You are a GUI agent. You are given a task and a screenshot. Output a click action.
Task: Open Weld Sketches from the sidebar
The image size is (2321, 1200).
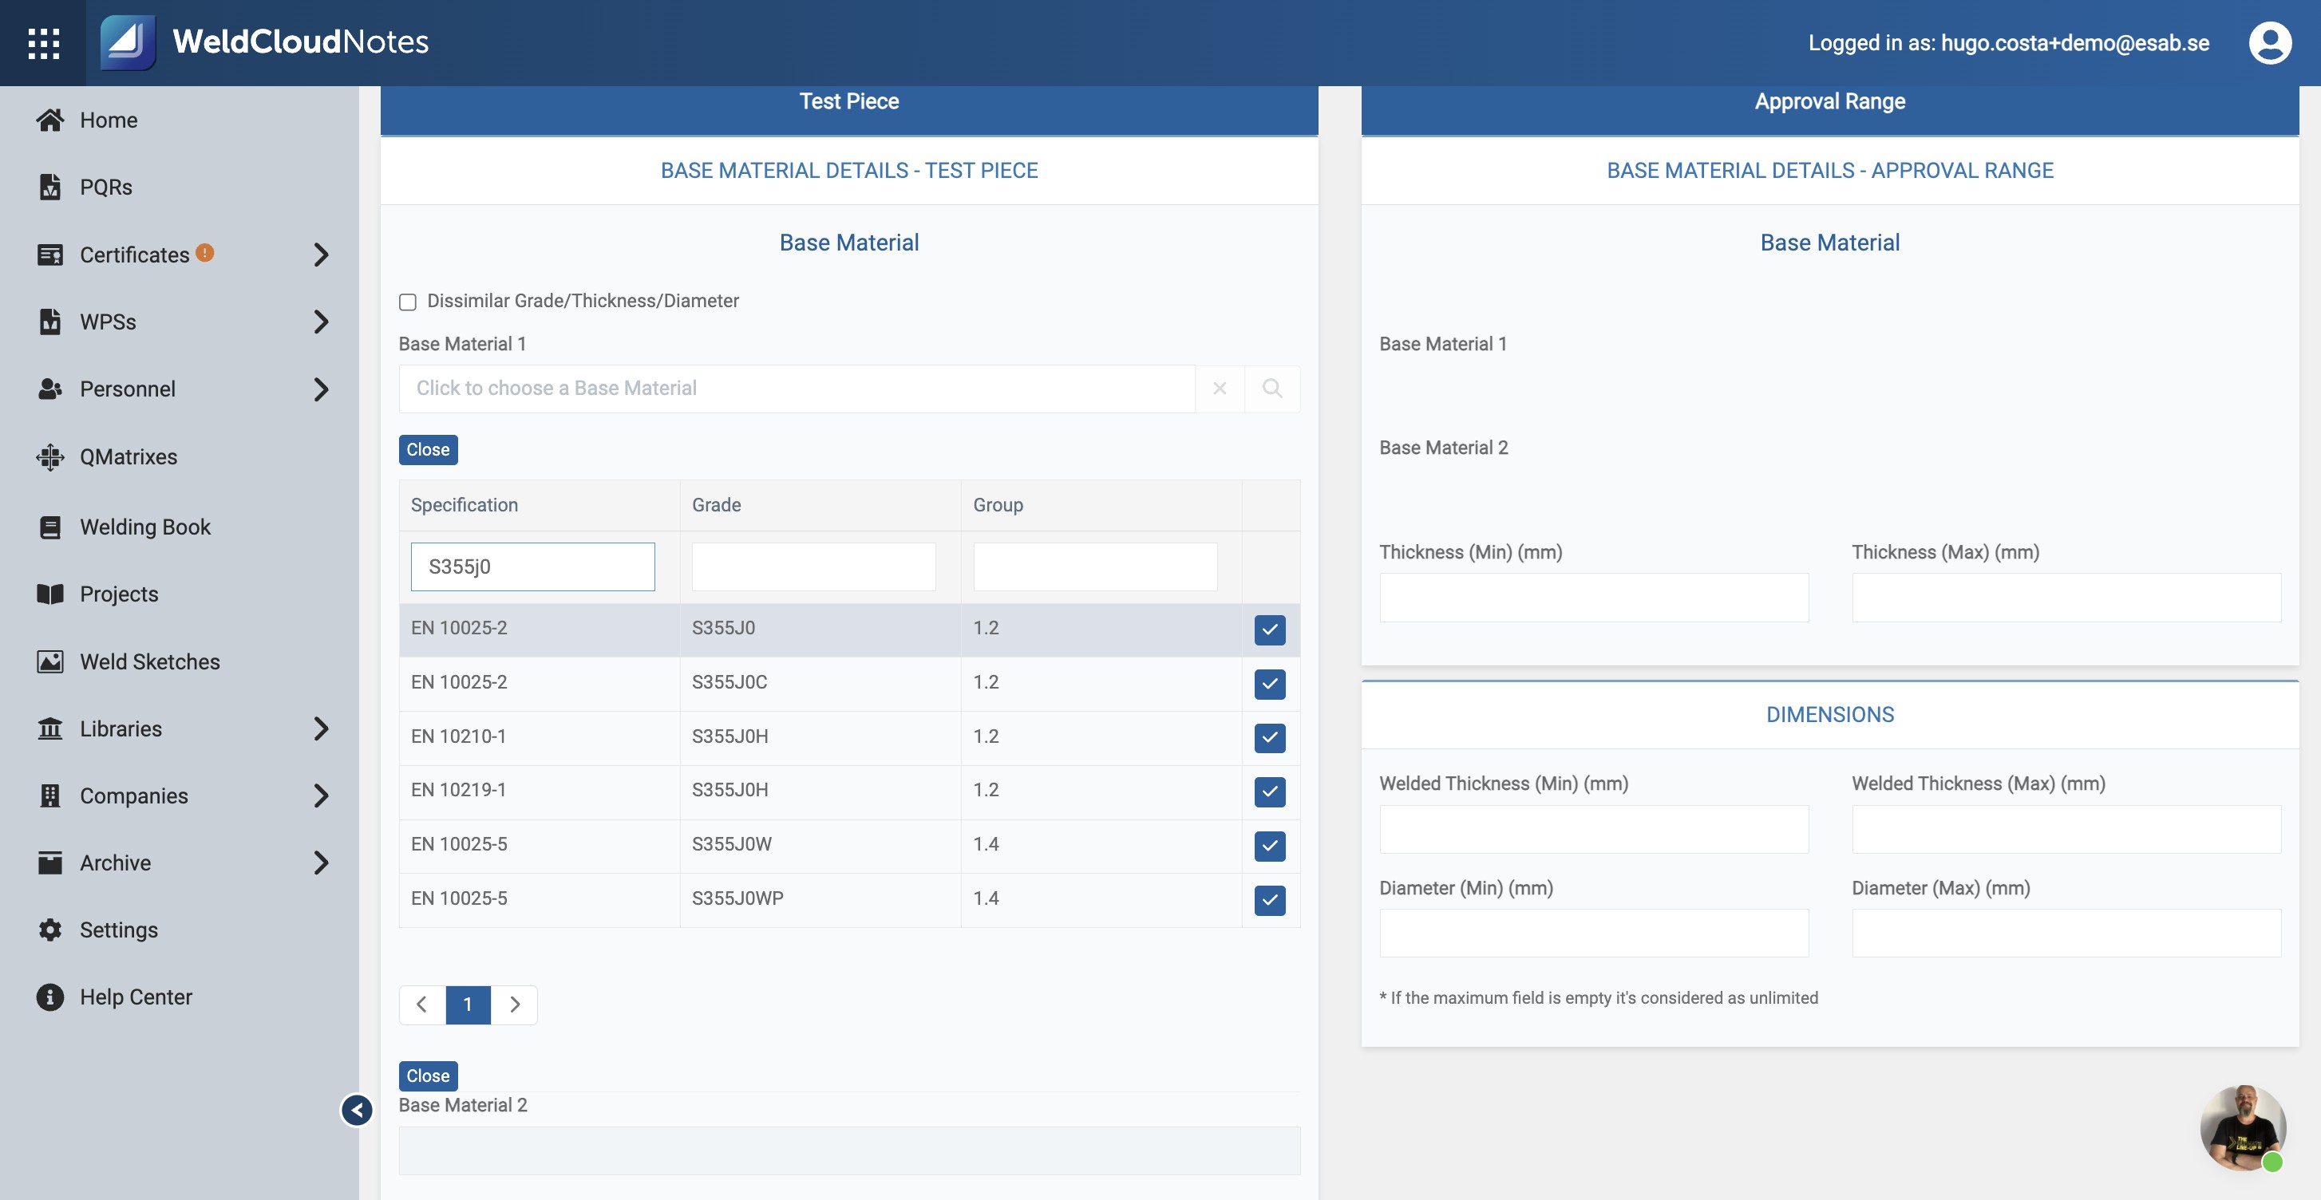click(149, 661)
